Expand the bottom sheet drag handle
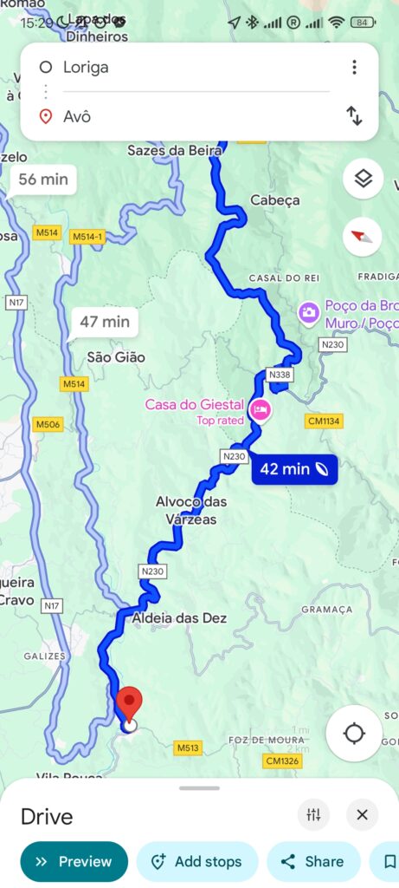 199,787
